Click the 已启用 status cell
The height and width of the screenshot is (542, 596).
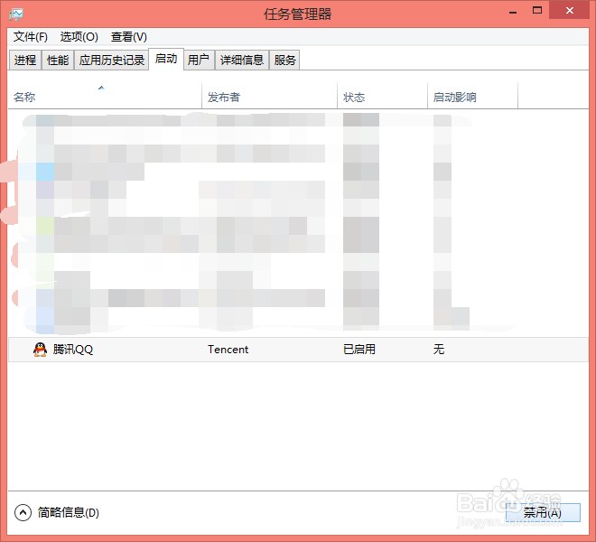click(359, 350)
